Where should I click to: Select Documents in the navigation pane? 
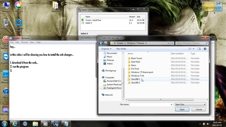point(110,53)
